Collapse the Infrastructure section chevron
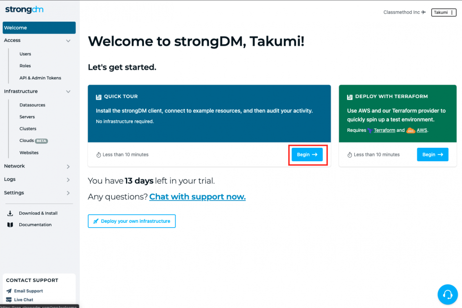Viewport: 462px width, 308px height. (x=68, y=91)
